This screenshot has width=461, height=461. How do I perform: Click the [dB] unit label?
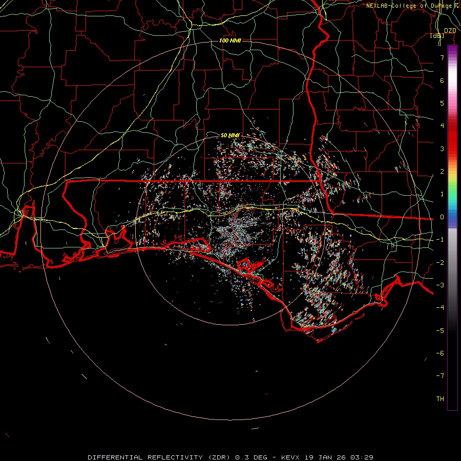[x=437, y=35]
